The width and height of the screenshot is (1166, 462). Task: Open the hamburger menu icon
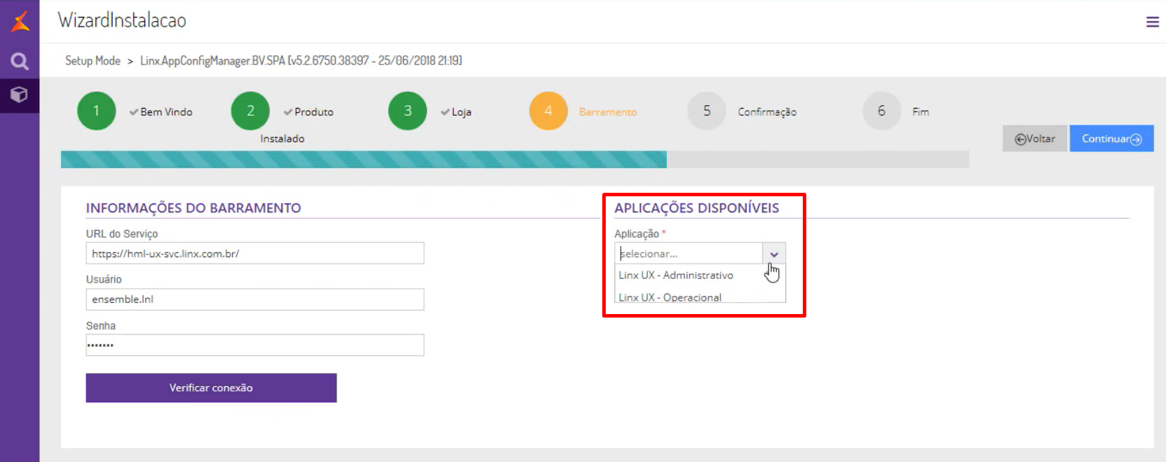tap(1152, 22)
